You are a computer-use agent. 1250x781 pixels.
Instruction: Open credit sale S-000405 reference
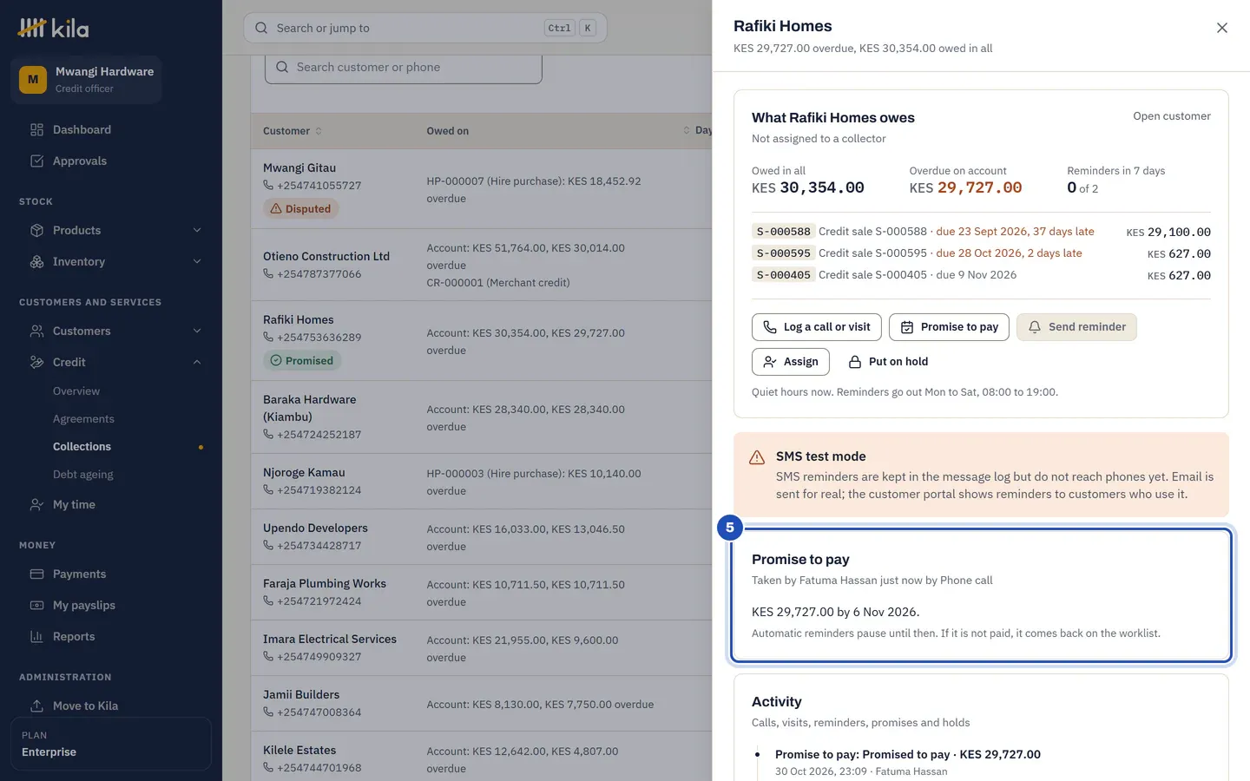(x=784, y=275)
